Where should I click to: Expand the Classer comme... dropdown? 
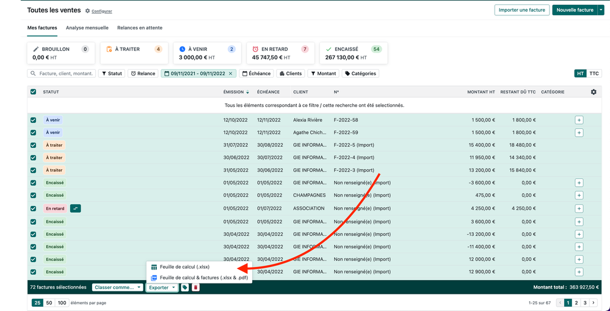point(118,287)
